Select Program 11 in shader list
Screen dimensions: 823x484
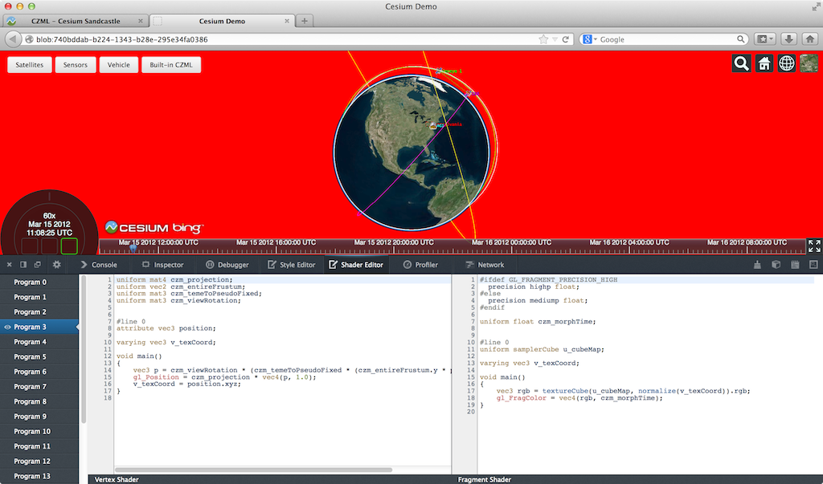click(x=39, y=446)
